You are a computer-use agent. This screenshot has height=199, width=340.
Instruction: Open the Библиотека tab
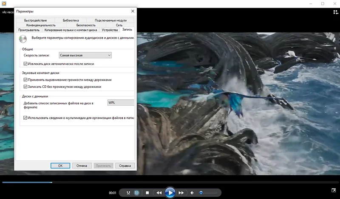tap(71, 20)
